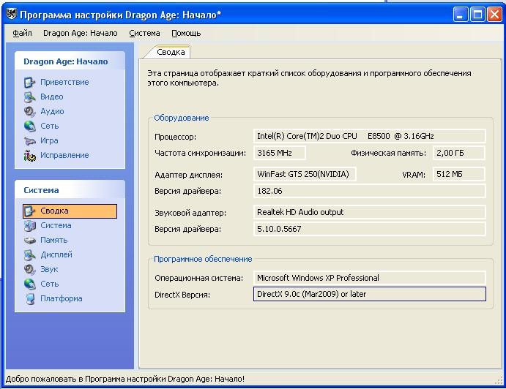Open the Помощь menu
The width and height of the screenshot is (506, 389).
(186, 33)
